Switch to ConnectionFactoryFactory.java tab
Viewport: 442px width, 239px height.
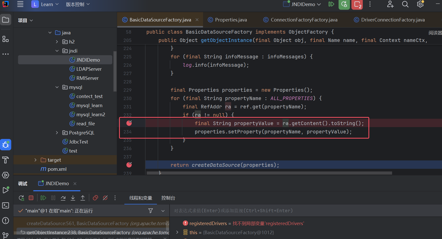coord(300,20)
